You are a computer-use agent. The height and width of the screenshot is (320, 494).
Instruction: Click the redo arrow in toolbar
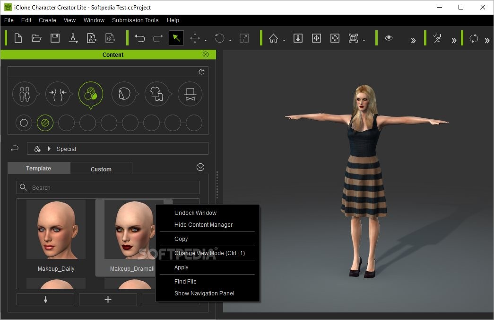(158, 38)
